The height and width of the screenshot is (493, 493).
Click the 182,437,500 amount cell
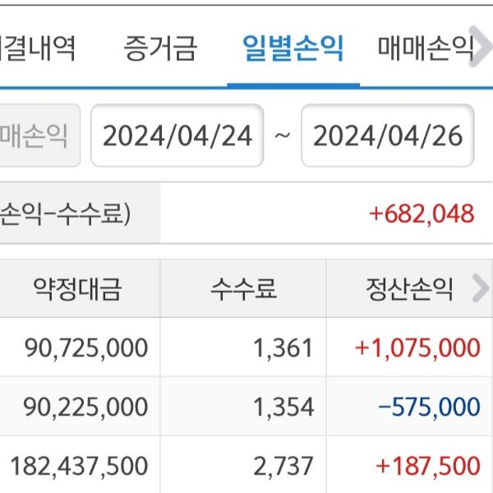[x=80, y=466]
